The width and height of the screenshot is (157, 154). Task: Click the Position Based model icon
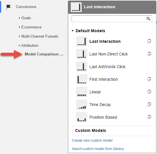[x=82, y=117]
